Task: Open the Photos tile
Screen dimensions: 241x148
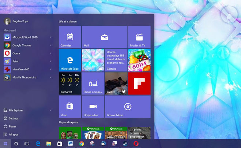Action: click(x=93, y=60)
